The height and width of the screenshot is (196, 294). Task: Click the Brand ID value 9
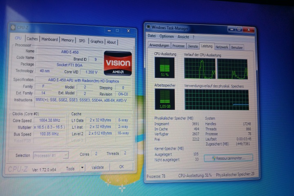click(95, 60)
